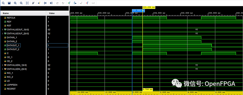The height and width of the screenshot is (95, 243).
Task: Click the blue 332.500 ns marker flag
Action: pos(138,11)
